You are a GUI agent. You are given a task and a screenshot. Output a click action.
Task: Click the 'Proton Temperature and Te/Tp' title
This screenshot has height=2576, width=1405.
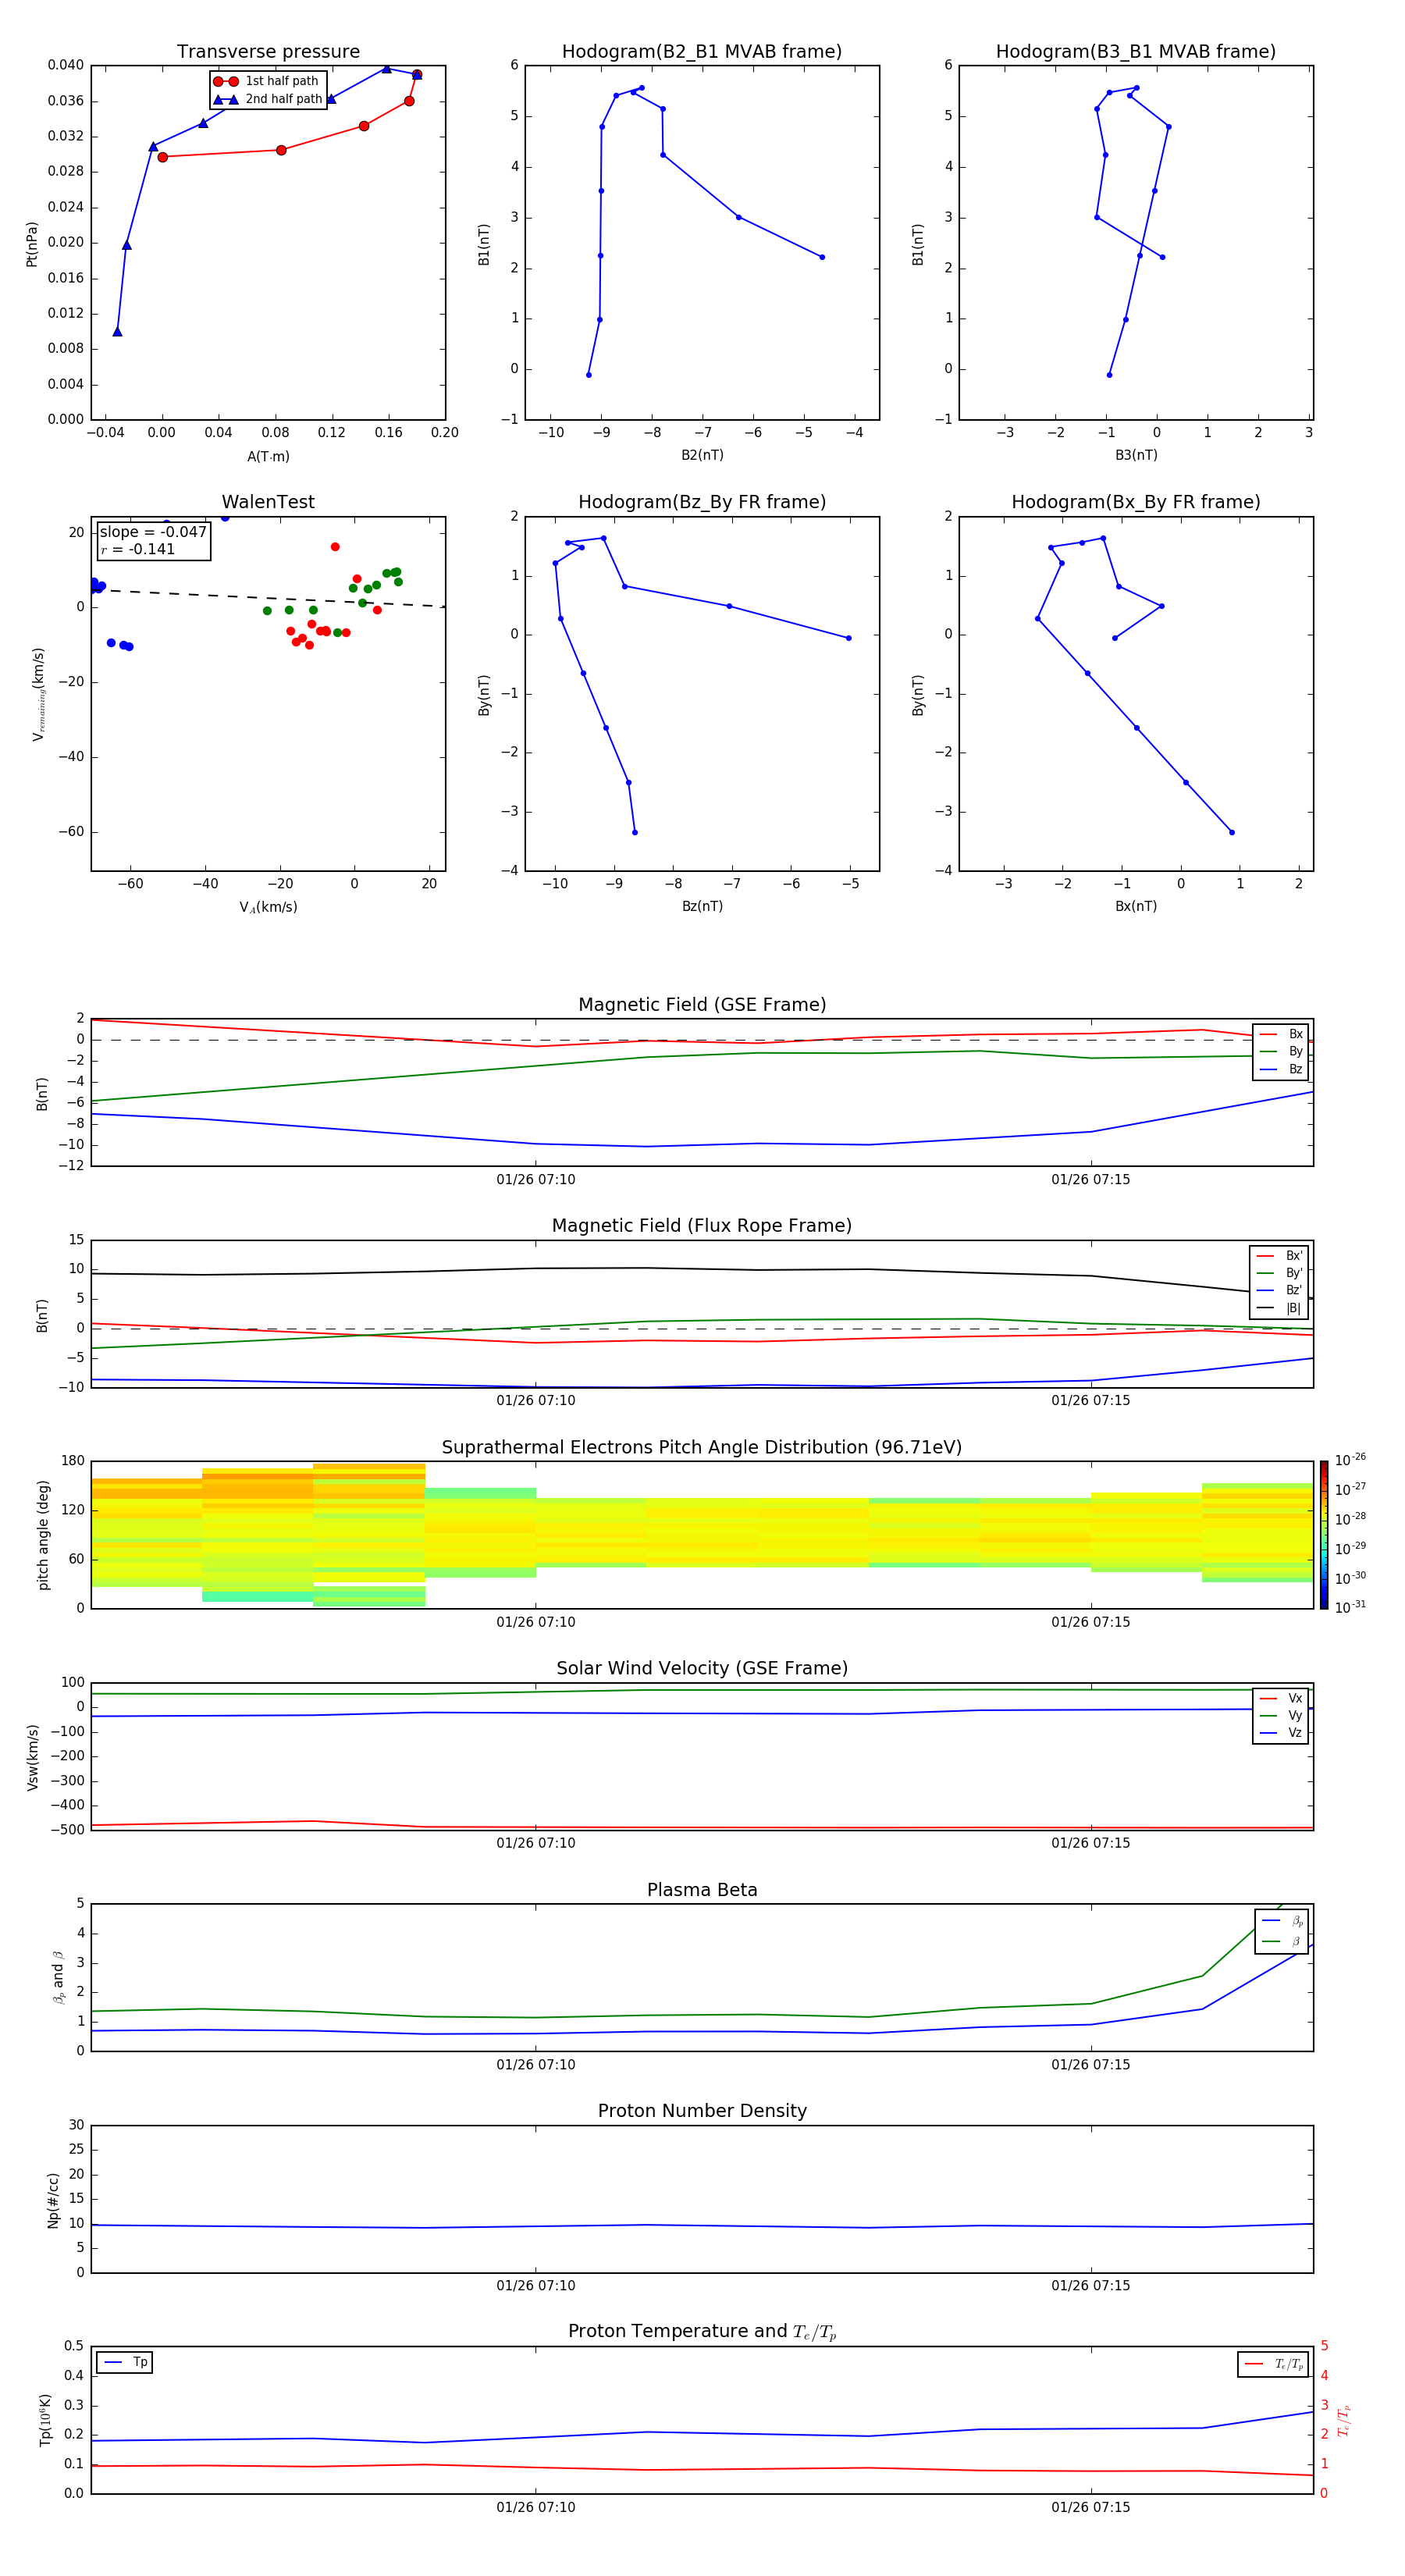[x=702, y=2332]
